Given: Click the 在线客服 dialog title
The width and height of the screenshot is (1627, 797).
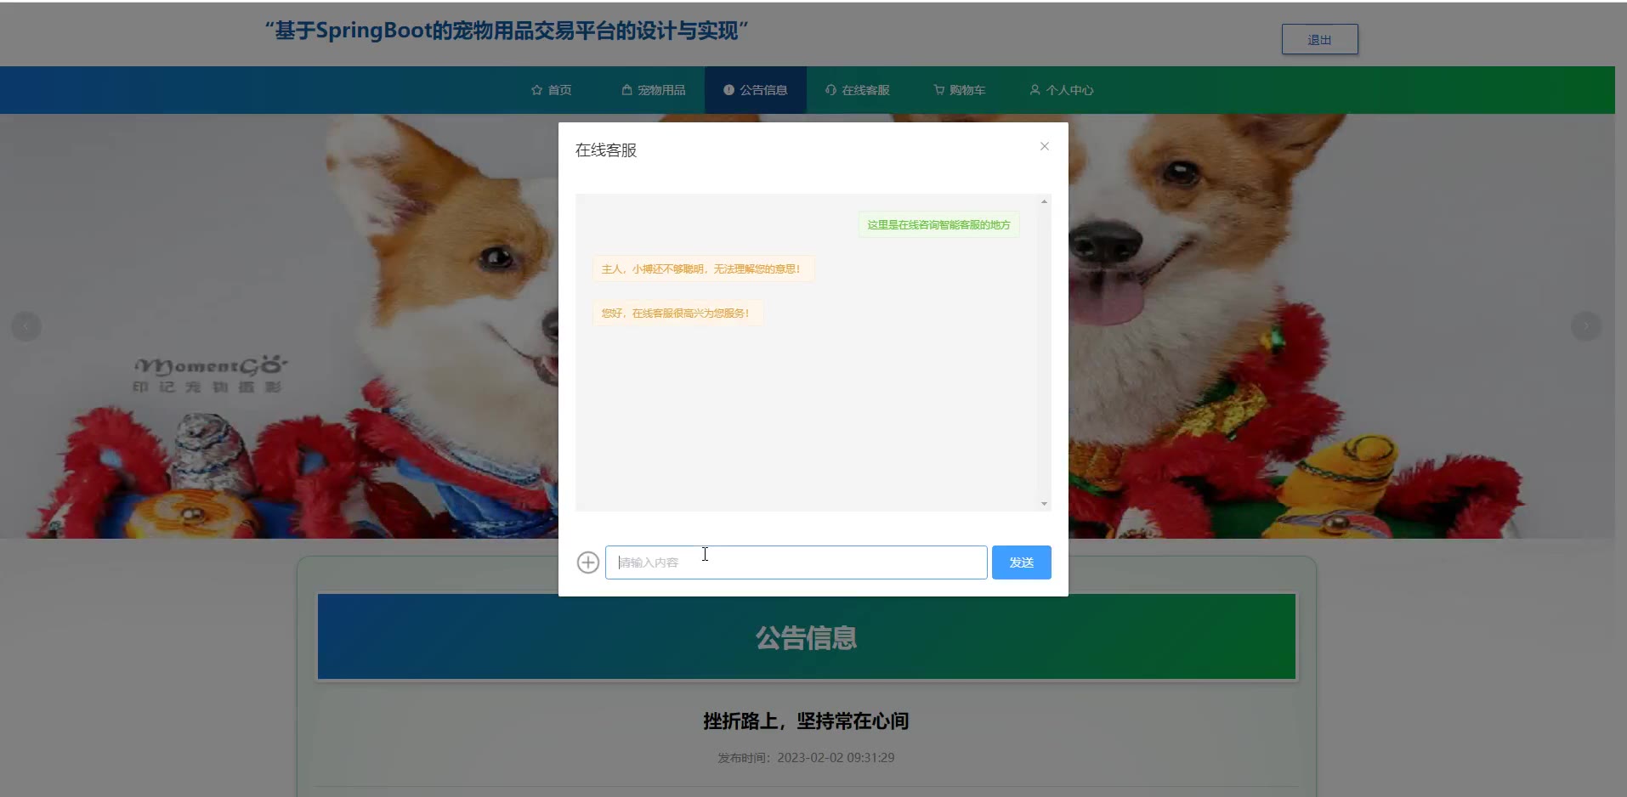Looking at the screenshot, I should [606, 150].
